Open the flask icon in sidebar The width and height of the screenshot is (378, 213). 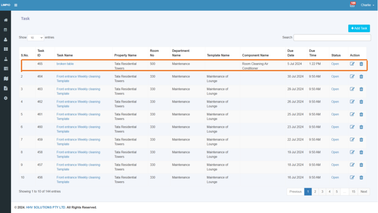click(x=6, y=59)
